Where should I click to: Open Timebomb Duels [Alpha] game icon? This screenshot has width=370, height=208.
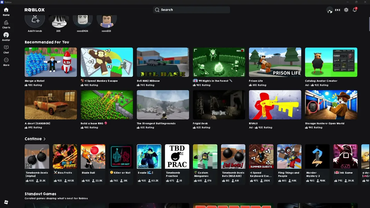pyautogui.click(x=37, y=157)
